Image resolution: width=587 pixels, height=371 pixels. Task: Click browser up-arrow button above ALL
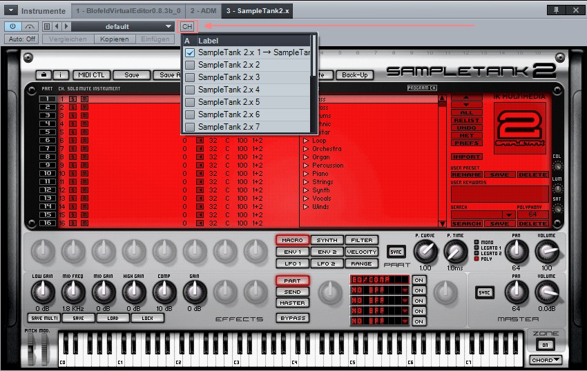coord(466,97)
